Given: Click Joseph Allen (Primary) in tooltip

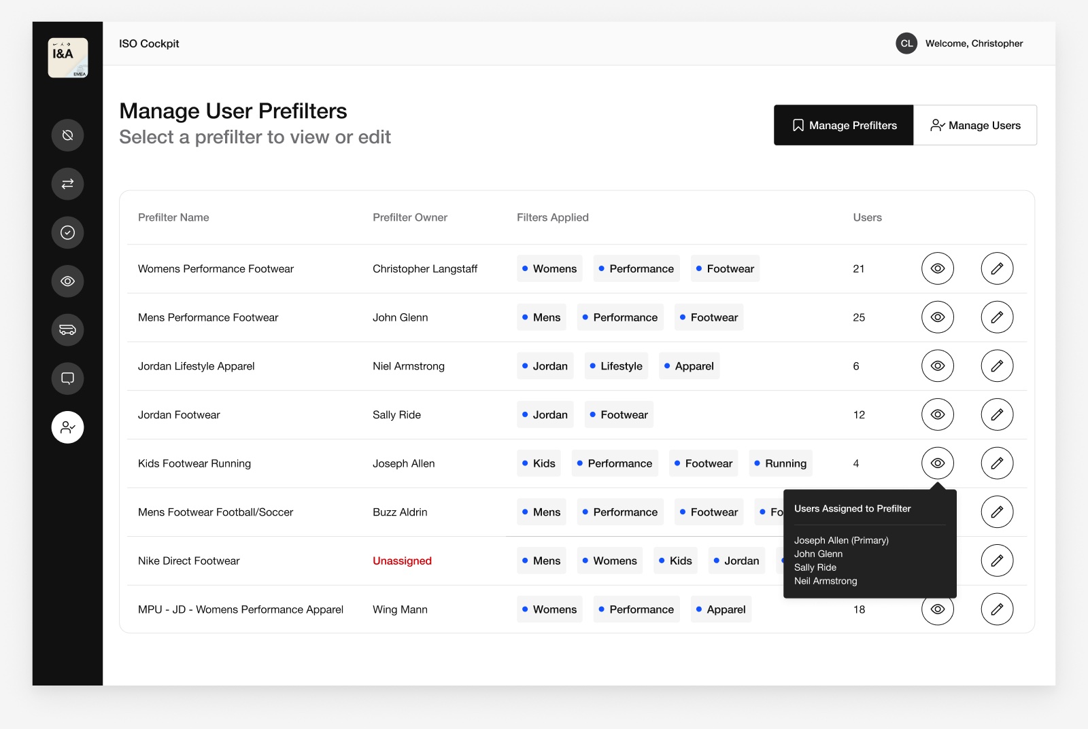Looking at the screenshot, I should pos(841,541).
